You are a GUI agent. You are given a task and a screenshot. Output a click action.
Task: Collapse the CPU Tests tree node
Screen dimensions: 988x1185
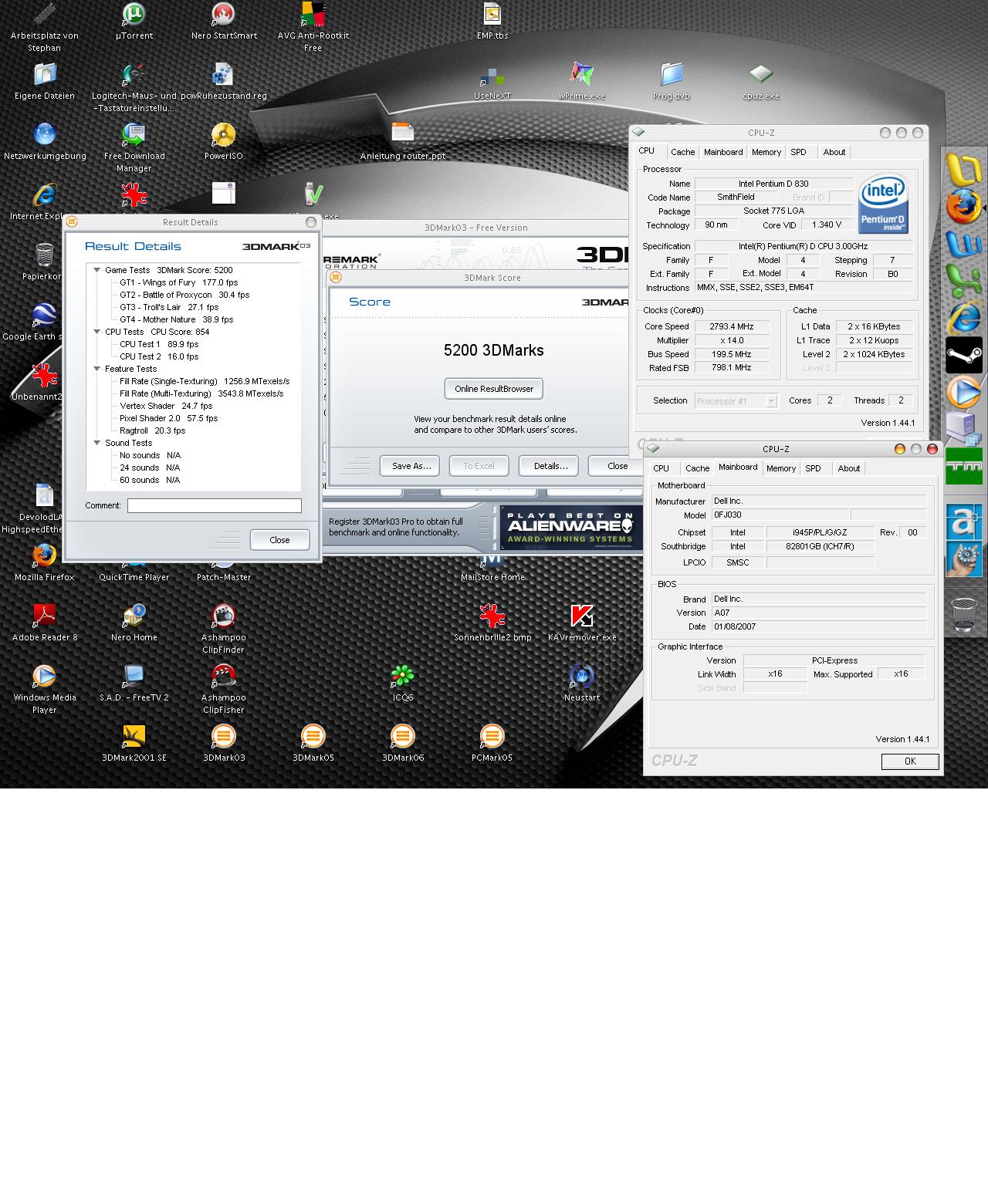(x=97, y=332)
